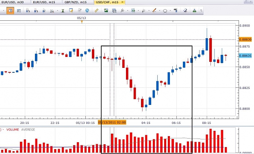
Task: Select the ellipse shape drawing tool
Action: tap(165, 11)
